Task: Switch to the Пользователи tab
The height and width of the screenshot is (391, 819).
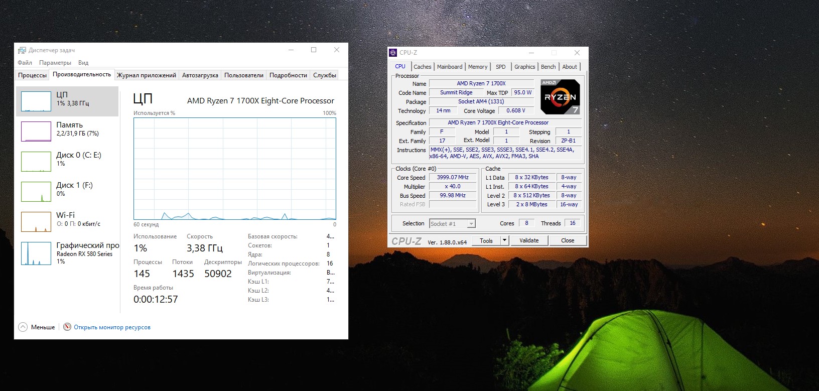Action: pos(244,75)
